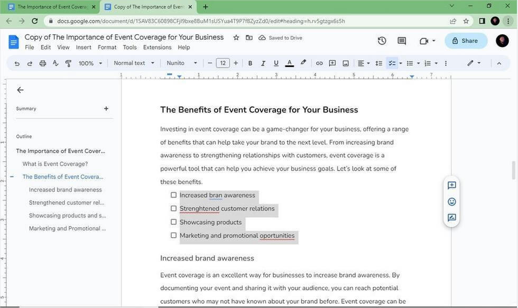The width and height of the screenshot is (518, 308).
Task: Hide the menus with collapse chevron
Action: click(x=499, y=63)
